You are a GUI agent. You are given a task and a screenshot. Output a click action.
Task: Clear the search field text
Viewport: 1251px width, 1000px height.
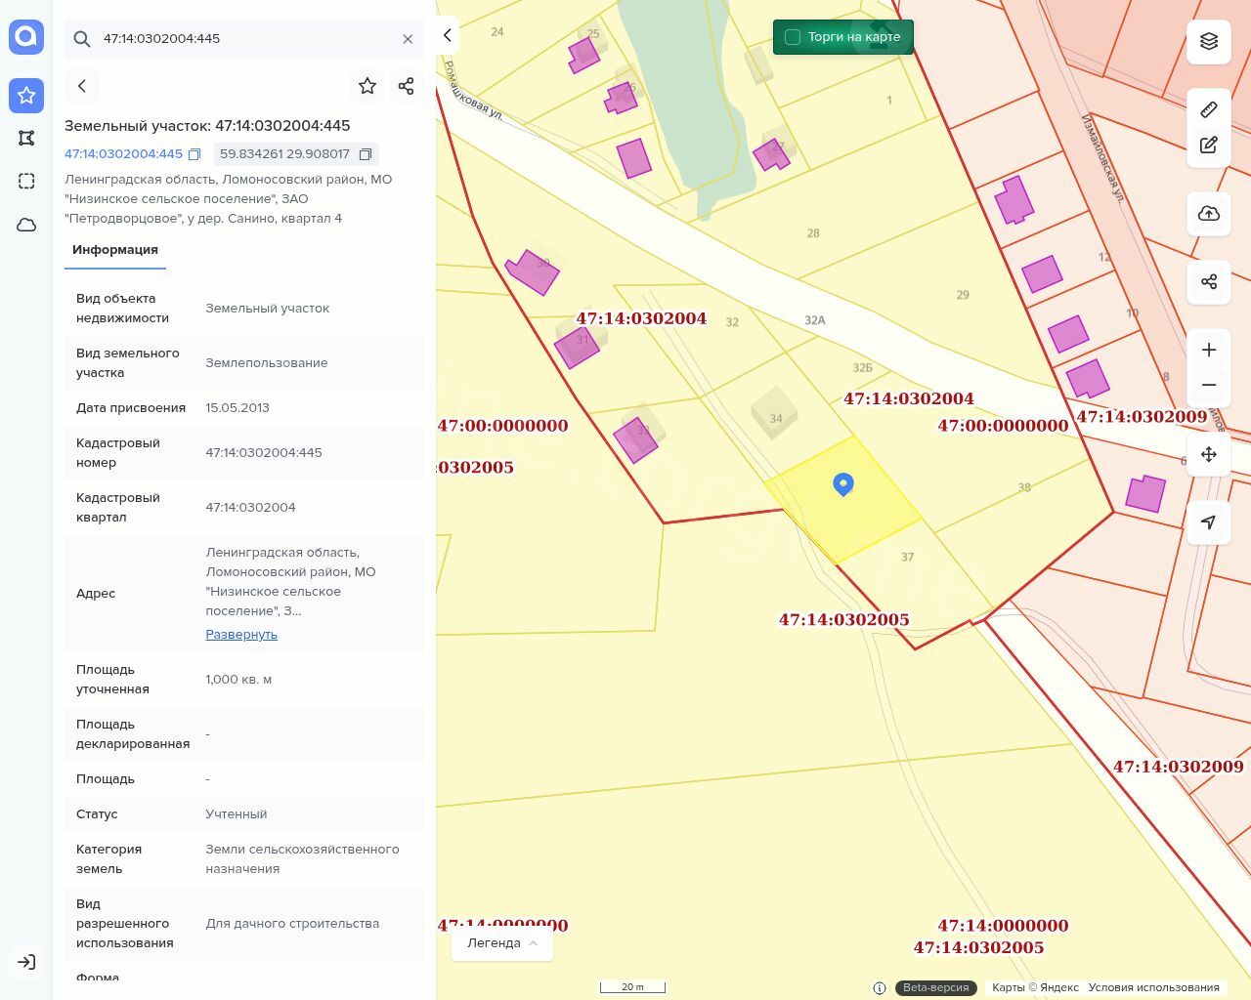point(408,39)
